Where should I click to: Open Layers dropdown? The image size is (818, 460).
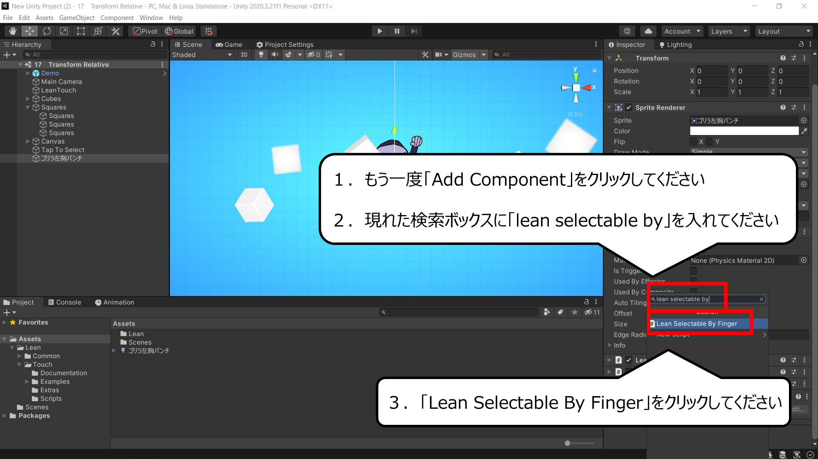tap(729, 31)
